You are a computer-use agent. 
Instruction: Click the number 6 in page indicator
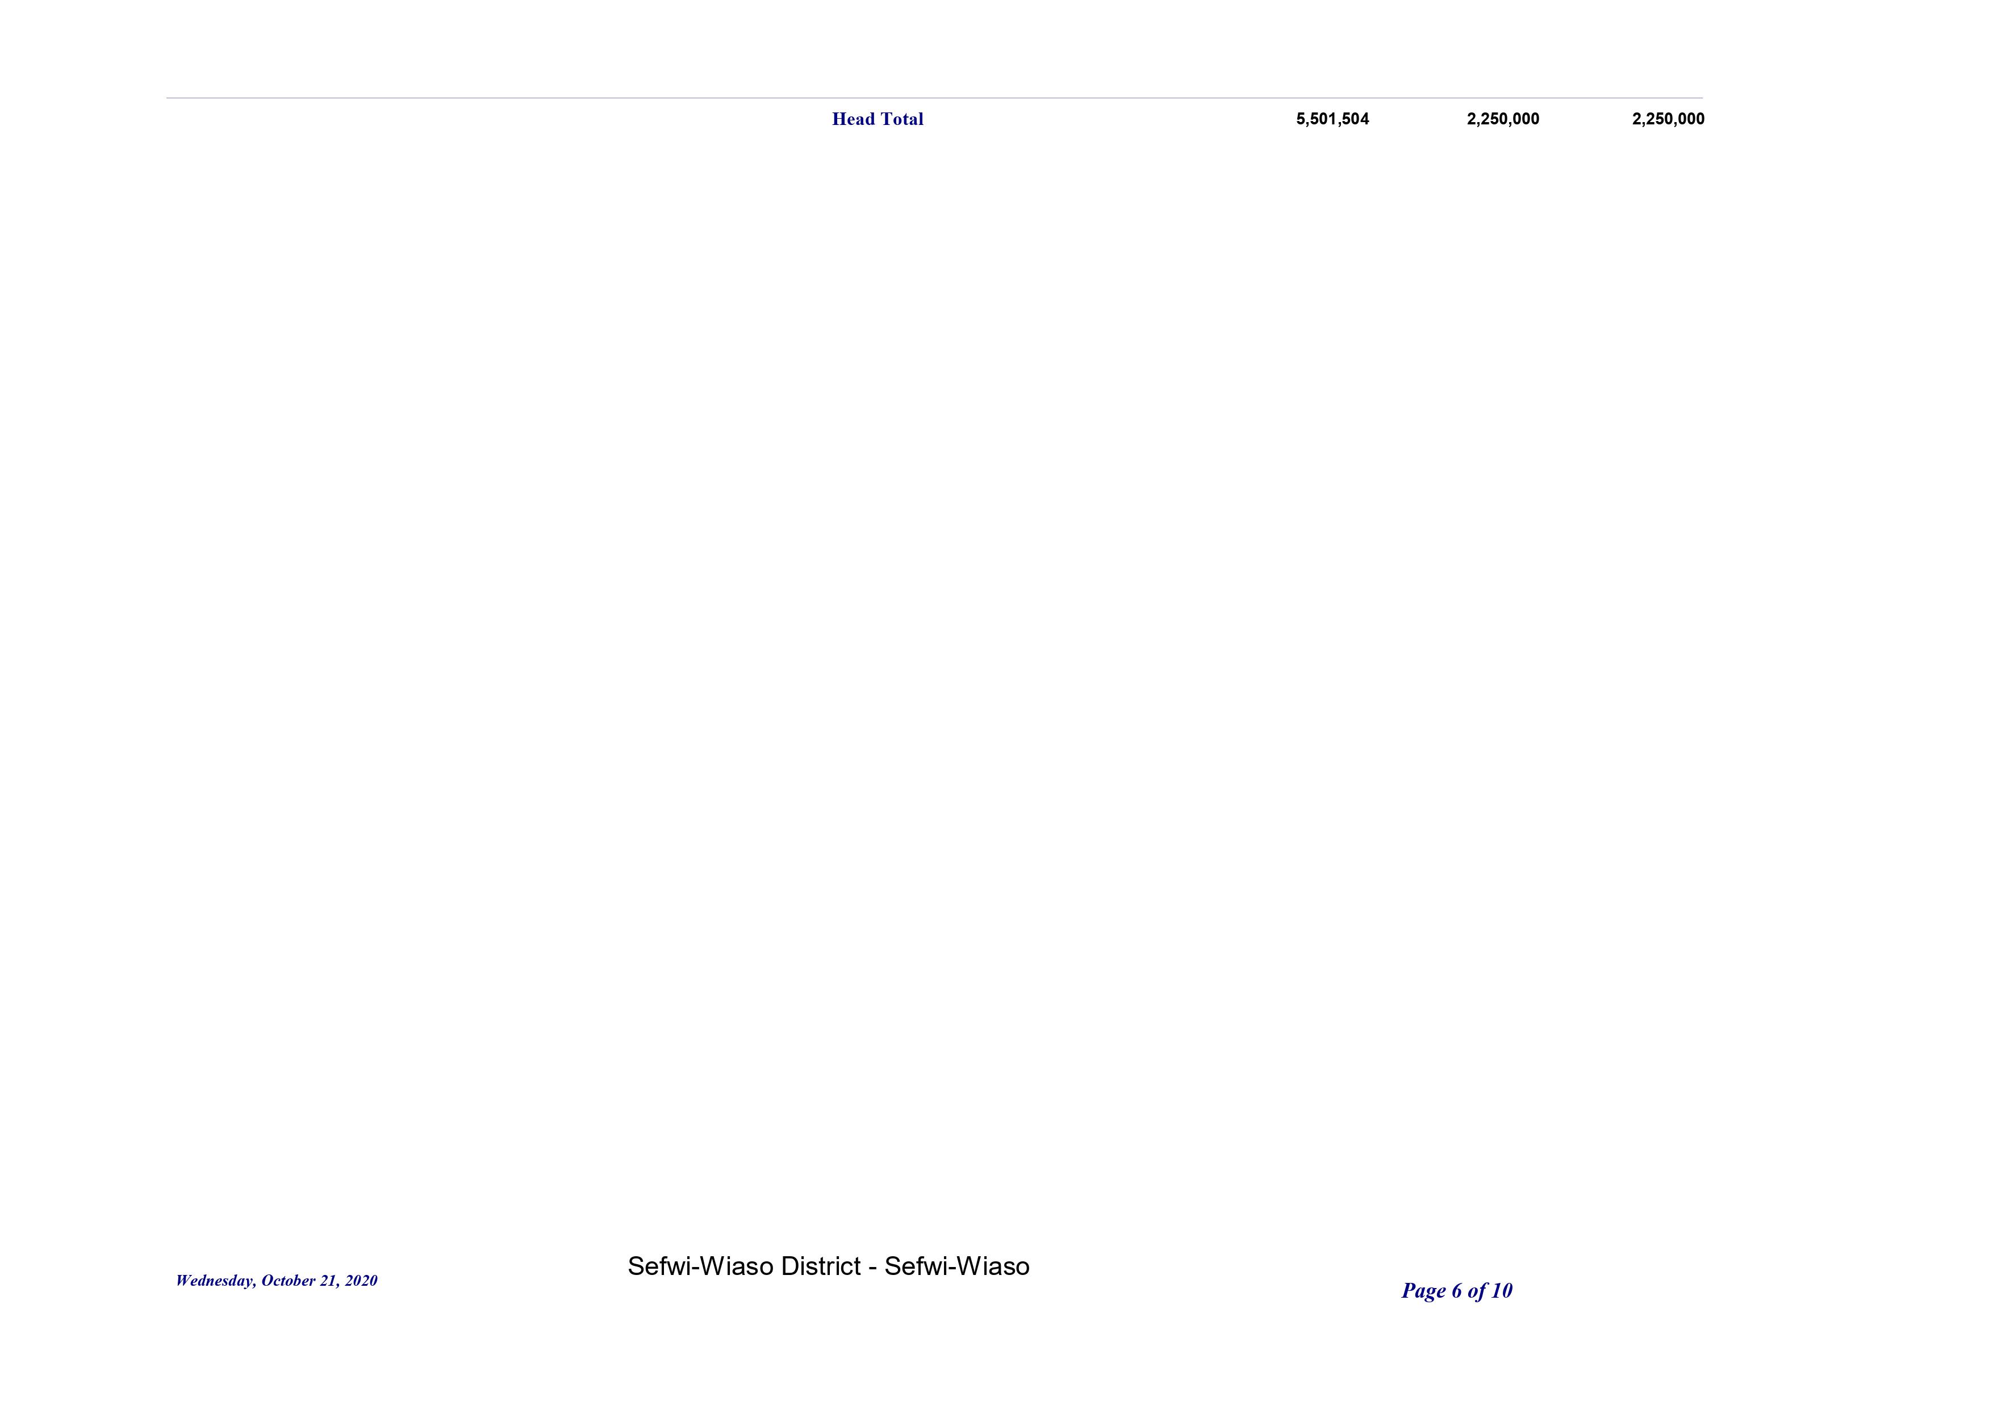pos(1457,1291)
